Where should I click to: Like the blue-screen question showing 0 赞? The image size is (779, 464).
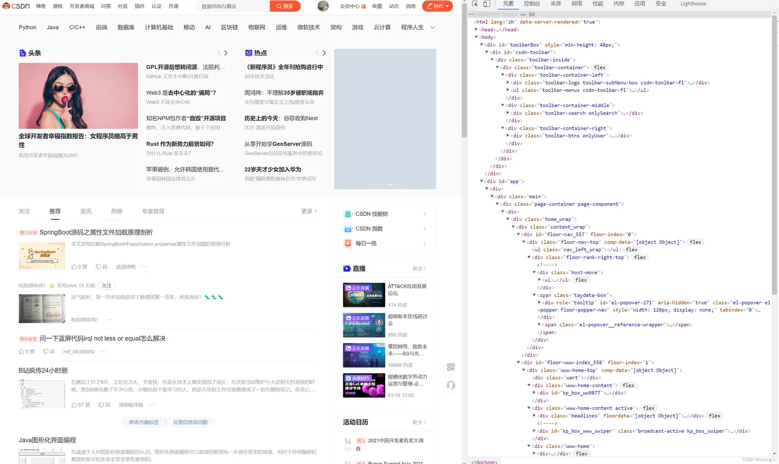[x=27, y=352]
